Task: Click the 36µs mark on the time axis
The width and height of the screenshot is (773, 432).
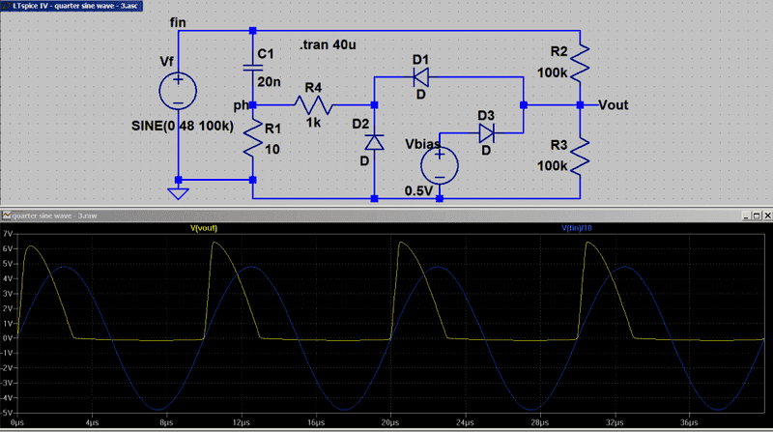Action: tap(689, 422)
